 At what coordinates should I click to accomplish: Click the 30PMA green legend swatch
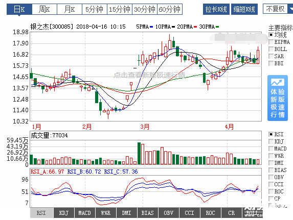pyautogui.click(x=217, y=27)
